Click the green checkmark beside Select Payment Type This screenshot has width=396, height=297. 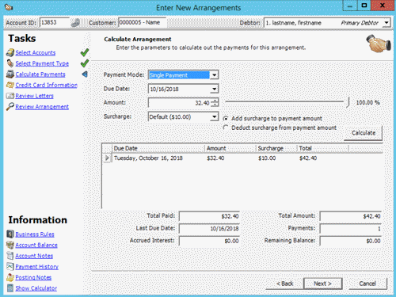coord(85,63)
